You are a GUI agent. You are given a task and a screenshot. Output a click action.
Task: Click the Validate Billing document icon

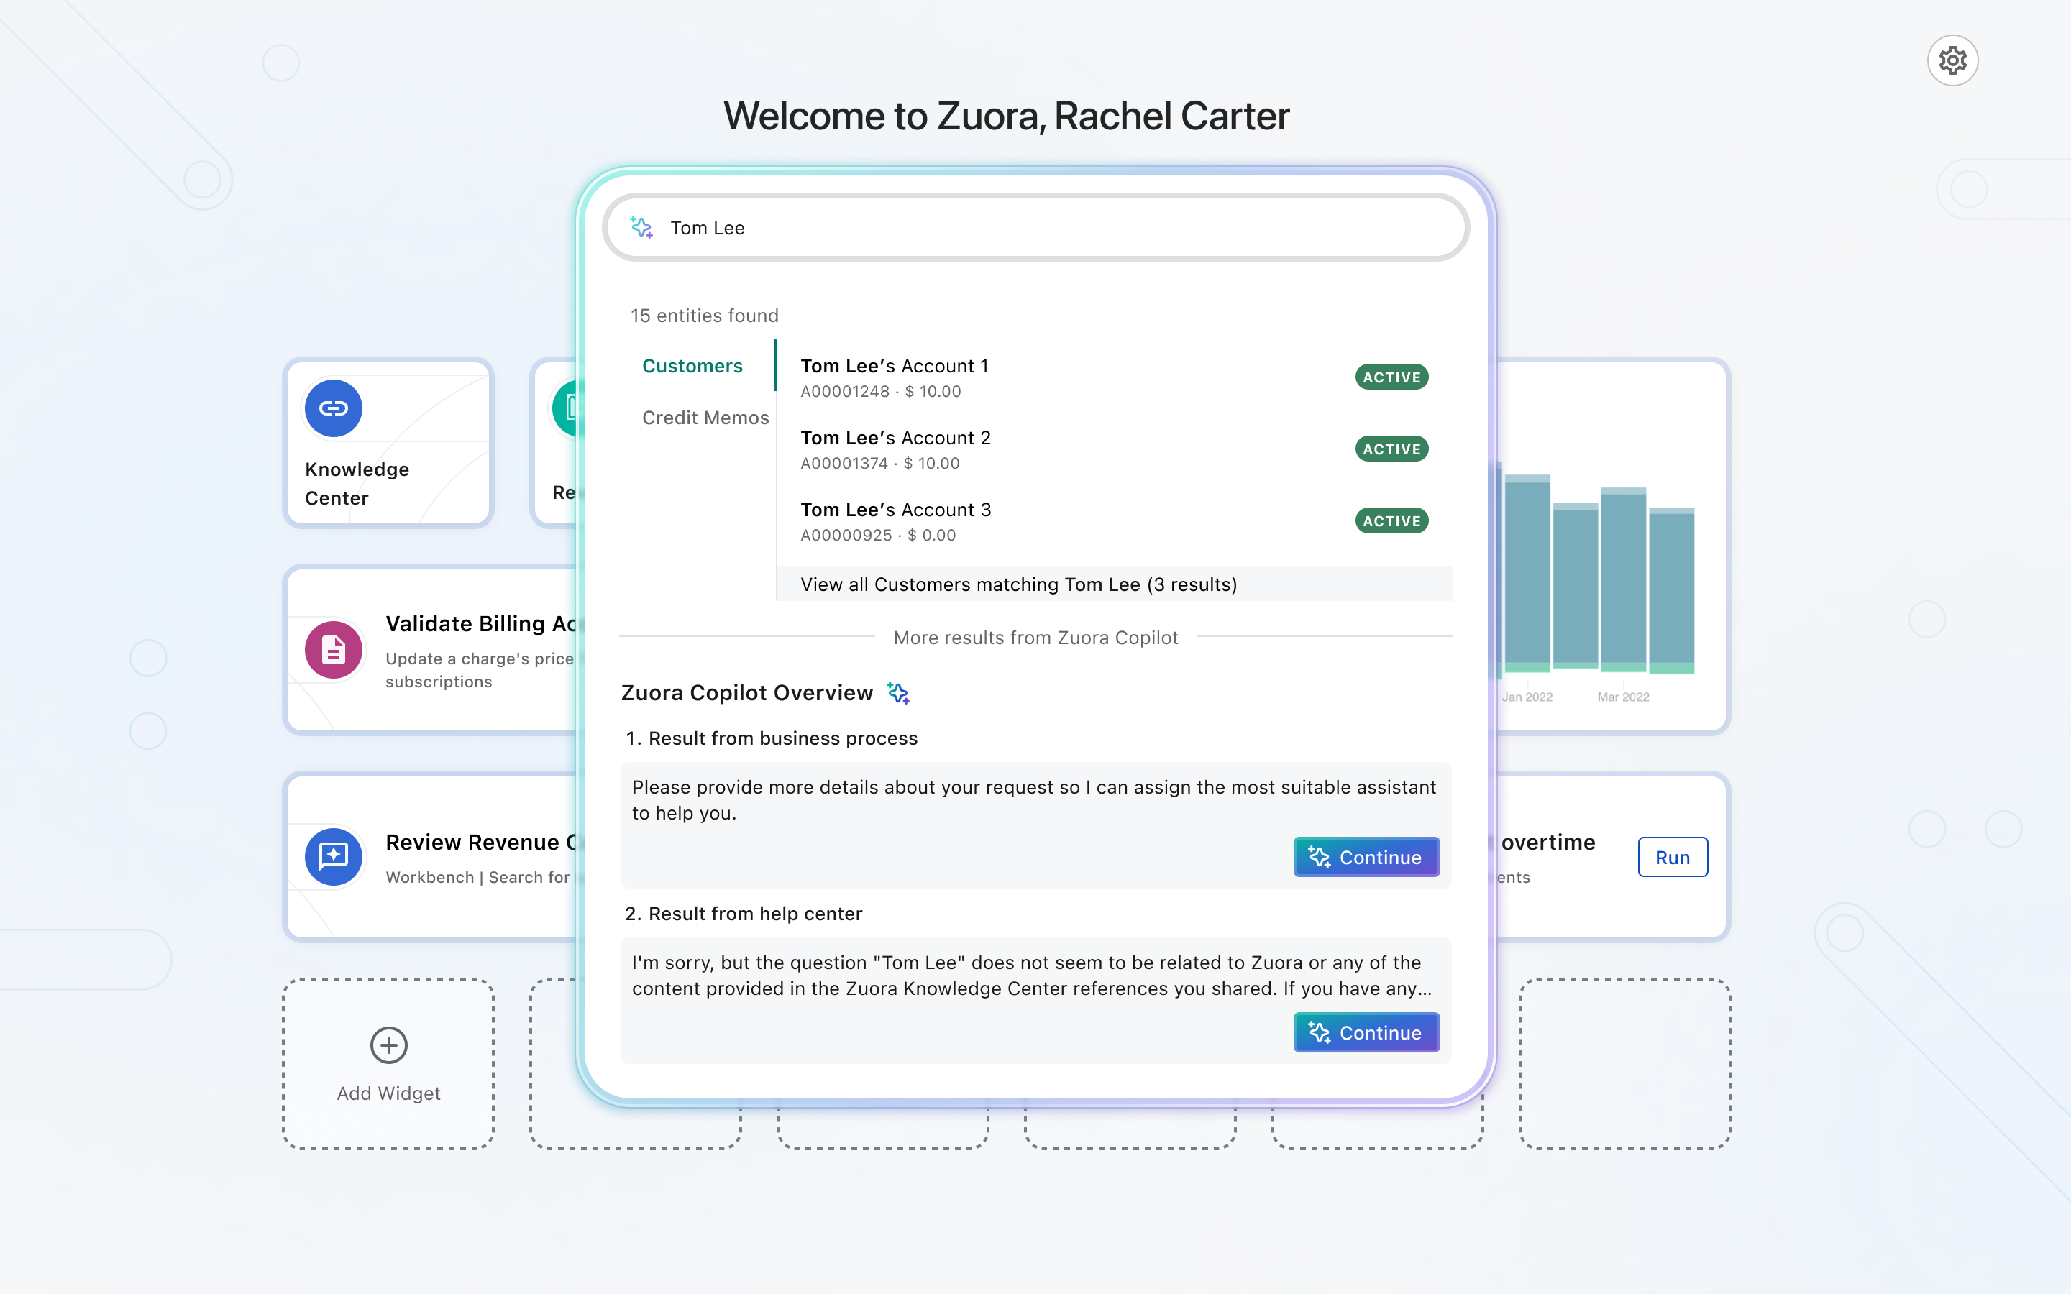tap(333, 651)
